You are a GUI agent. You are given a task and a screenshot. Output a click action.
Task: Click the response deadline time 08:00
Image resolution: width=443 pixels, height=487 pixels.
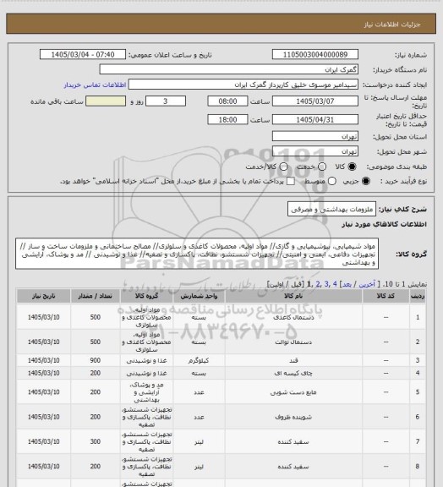(227, 101)
